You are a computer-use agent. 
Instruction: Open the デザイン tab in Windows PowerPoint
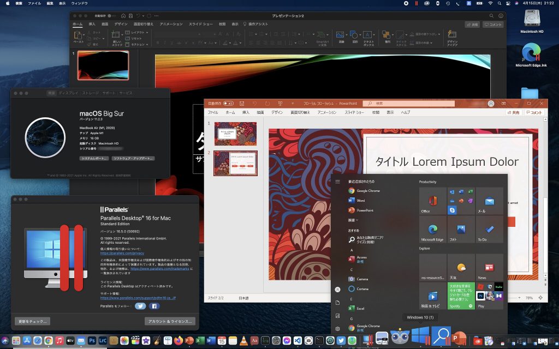[x=277, y=112]
